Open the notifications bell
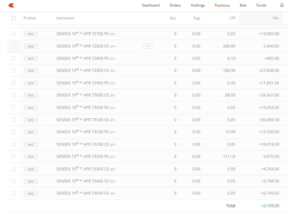 pos(281,5)
